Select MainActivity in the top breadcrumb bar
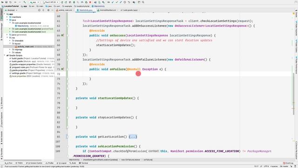 (x=98, y=6)
